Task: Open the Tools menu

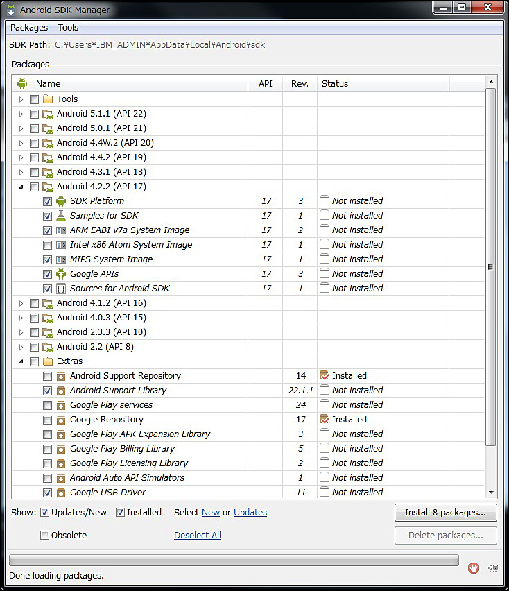Action: [x=67, y=28]
